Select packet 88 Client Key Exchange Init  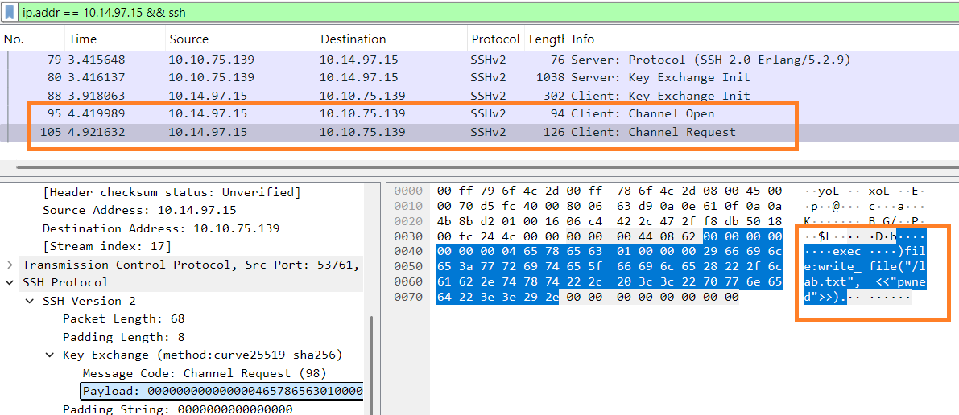click(480, 96)
